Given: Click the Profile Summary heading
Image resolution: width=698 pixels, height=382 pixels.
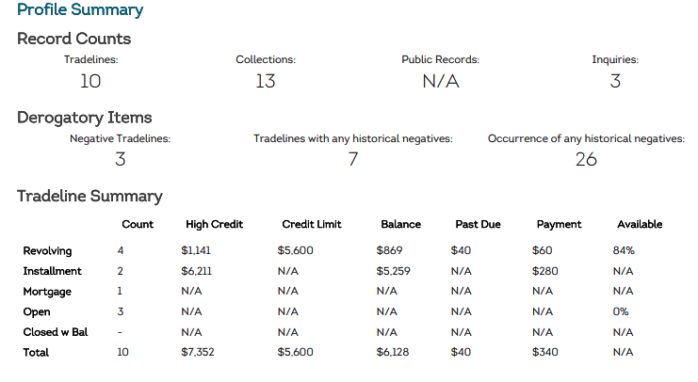Looking at the screenshot, I should point(80,9).
